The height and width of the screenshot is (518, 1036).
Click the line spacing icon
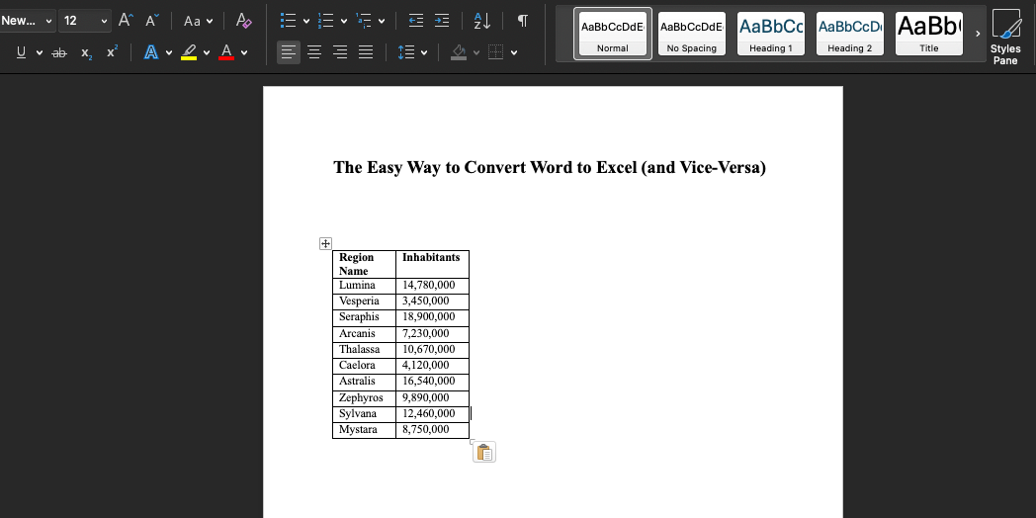click(x=405, y=52)
